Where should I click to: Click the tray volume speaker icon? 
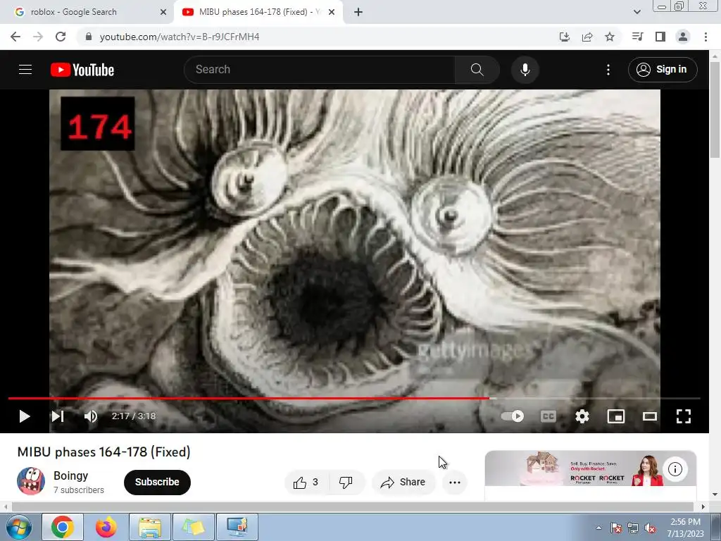650,528
